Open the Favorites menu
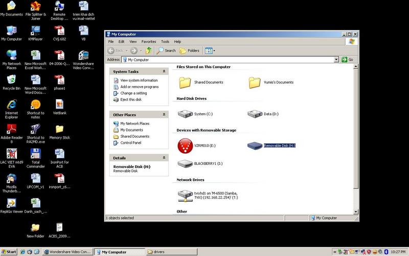 [149, 41]
